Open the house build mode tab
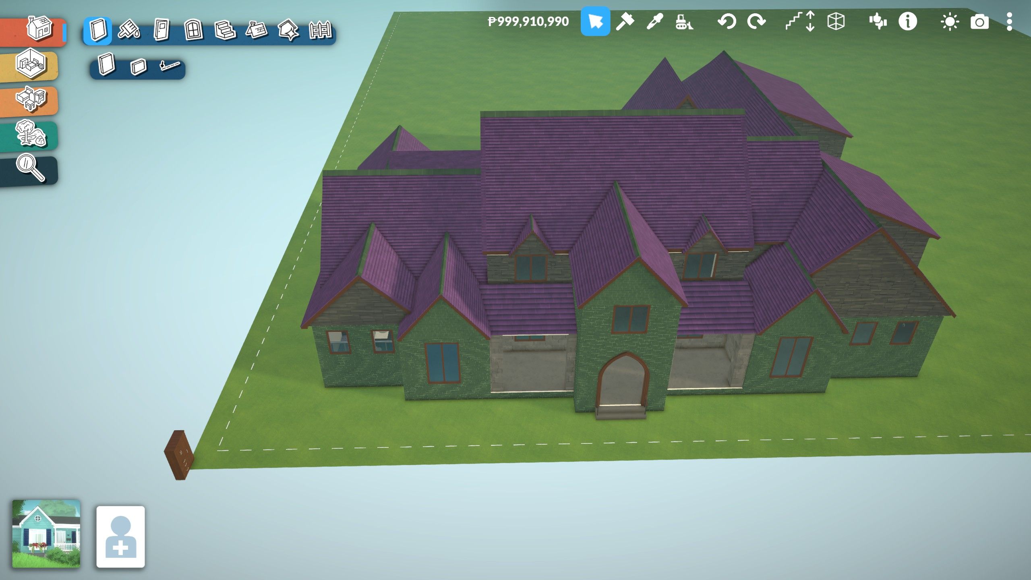The width and height of the screenshot is (1031, 580). click(39, 28)
